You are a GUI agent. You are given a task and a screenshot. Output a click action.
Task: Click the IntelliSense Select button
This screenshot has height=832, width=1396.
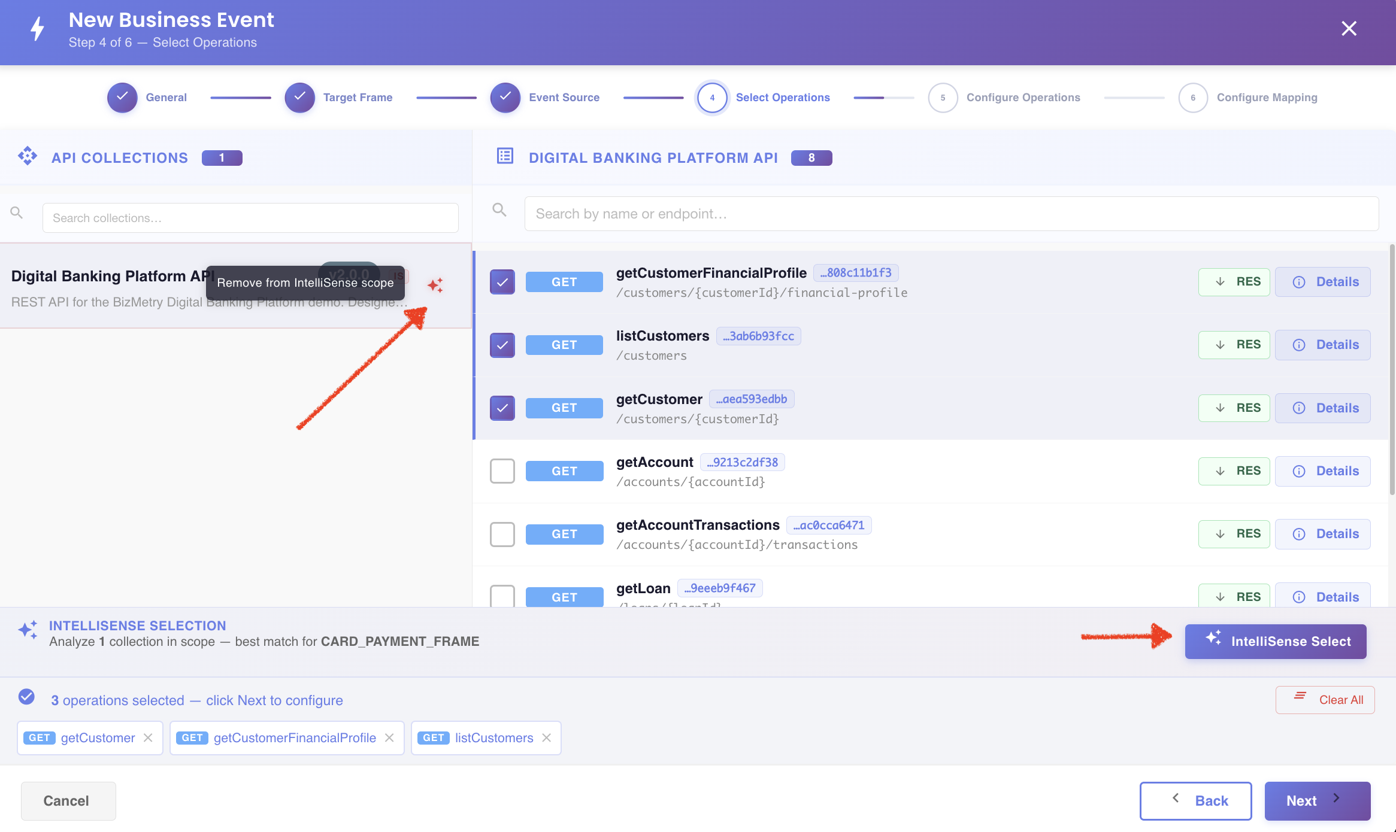coord(1276,642)
